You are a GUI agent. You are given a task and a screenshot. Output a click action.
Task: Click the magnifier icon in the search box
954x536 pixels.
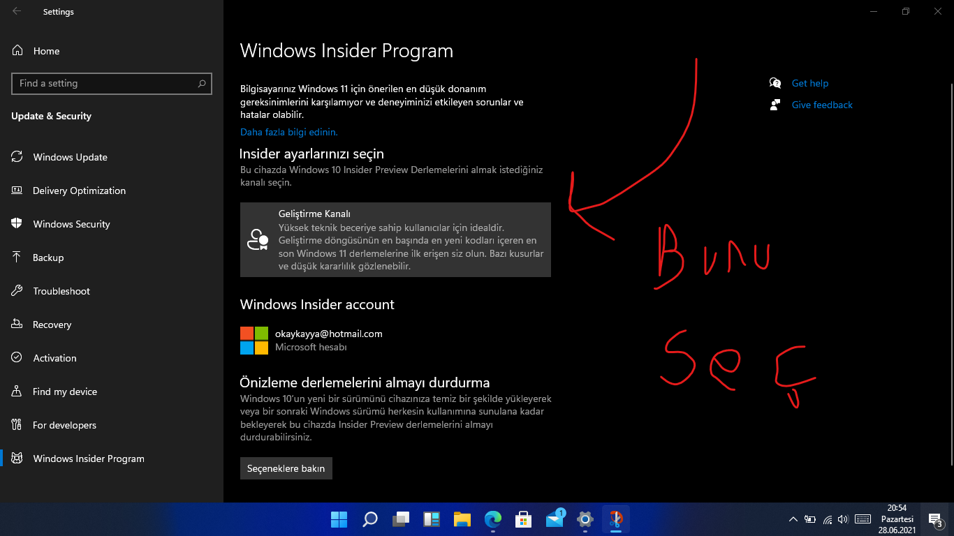click(x=202, y=83)
